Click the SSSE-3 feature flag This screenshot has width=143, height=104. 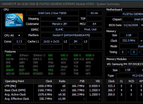[x=90, y=55]
